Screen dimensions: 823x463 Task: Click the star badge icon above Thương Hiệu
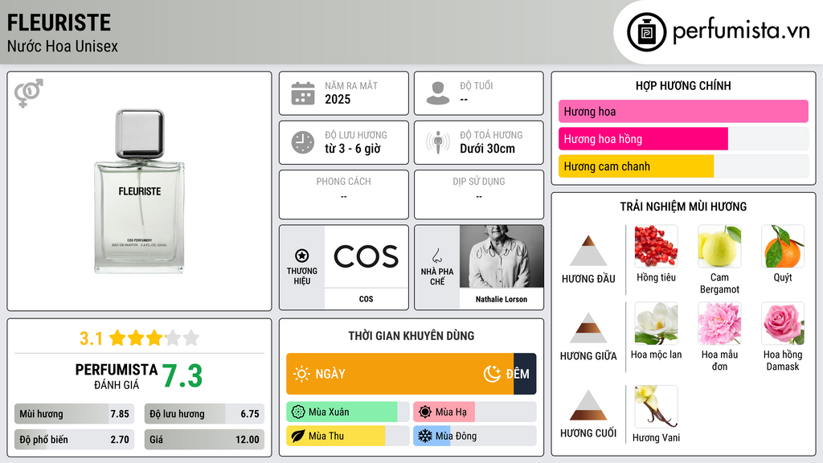click(x=302, y=256)
